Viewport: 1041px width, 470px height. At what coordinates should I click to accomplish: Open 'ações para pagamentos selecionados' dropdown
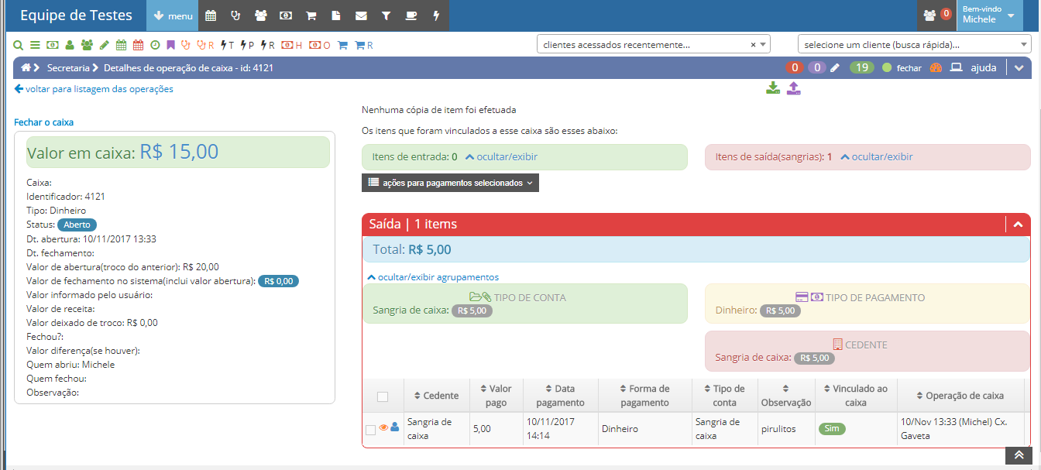(x=450, y=183)
